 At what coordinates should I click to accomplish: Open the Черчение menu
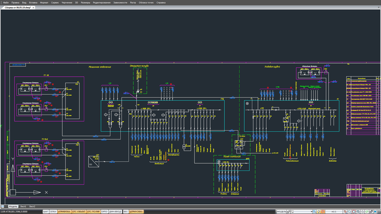coord(67,3)
